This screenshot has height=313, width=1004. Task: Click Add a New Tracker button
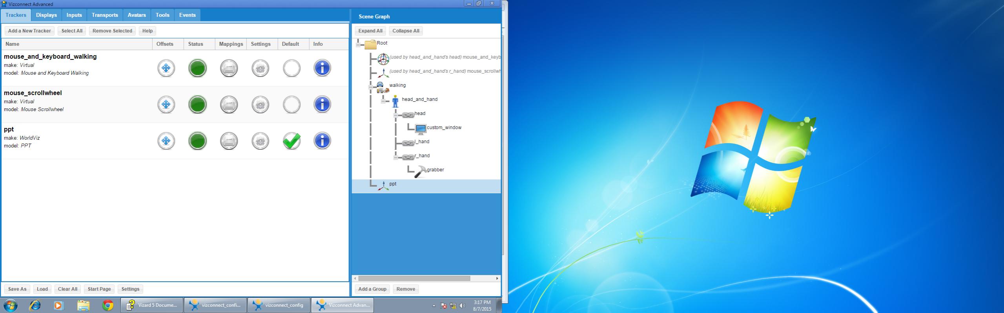(29, 31)
